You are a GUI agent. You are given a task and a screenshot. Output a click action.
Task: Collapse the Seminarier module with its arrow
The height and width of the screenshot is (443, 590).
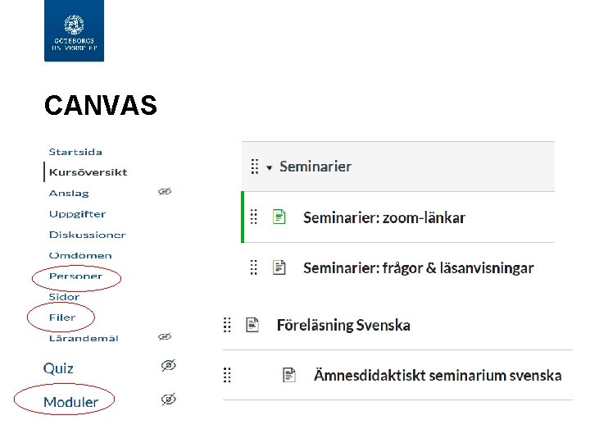(x=269, y=167)
